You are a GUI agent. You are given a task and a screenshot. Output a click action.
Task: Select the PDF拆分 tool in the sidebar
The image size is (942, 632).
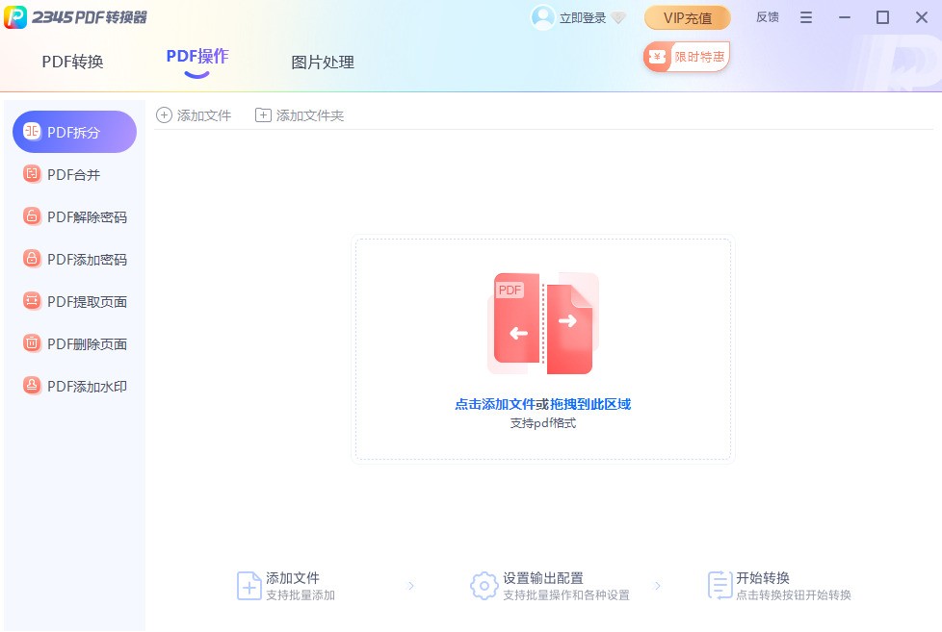point(74,132)
